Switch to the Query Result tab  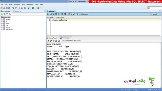tap(53, 38)
